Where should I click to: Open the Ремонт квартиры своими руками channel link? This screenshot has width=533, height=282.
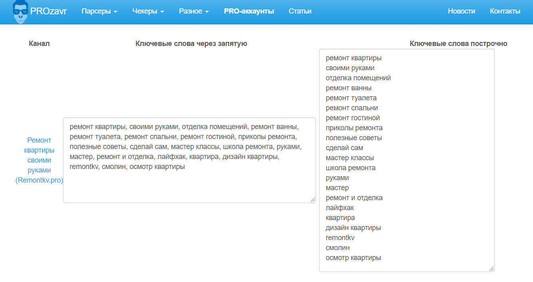coord(39,160)
